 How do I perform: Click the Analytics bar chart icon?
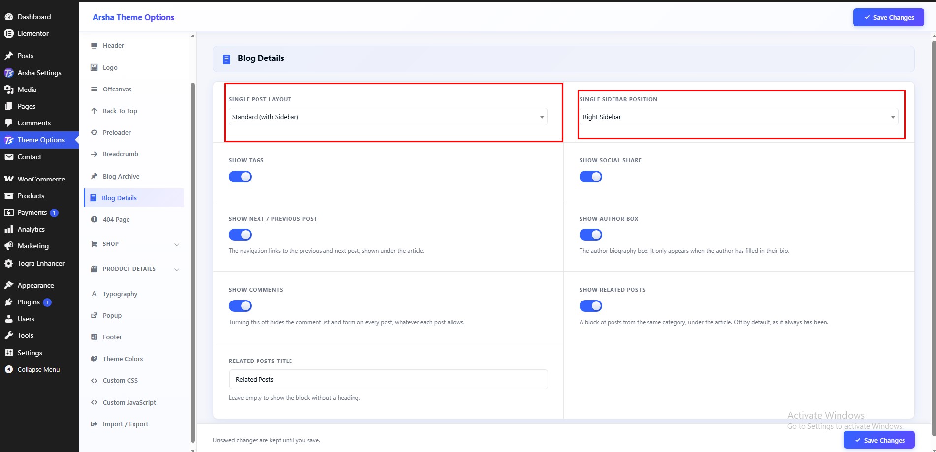pos(9,229)
